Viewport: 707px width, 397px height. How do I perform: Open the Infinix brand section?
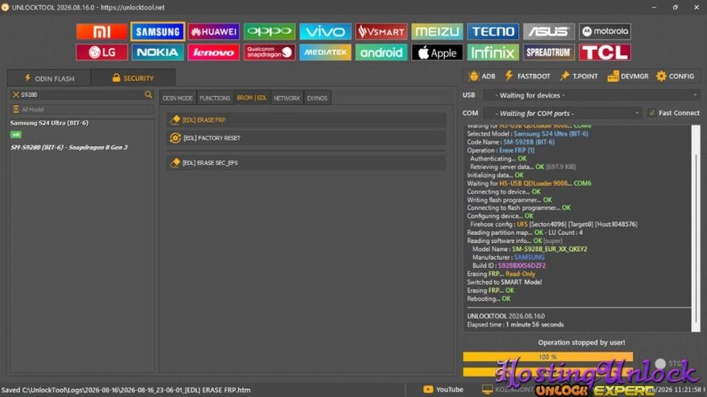493,52
